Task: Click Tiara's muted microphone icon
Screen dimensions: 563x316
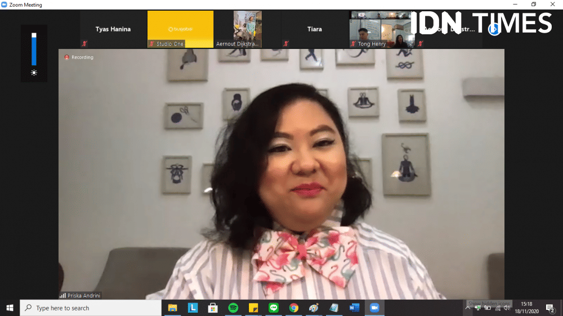Action: 286,43
